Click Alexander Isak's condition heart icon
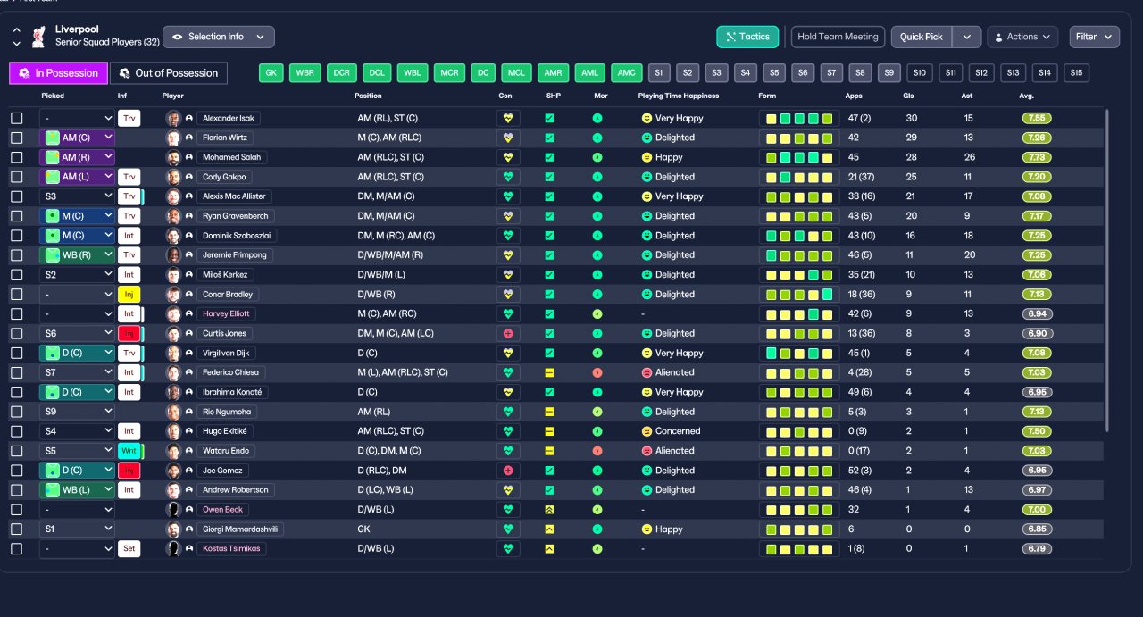The width and height of the screenshot is (1143, 617). pos(508,118)
